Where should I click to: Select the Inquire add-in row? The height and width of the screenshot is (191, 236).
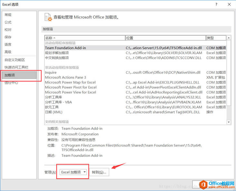tap(135, 72)
